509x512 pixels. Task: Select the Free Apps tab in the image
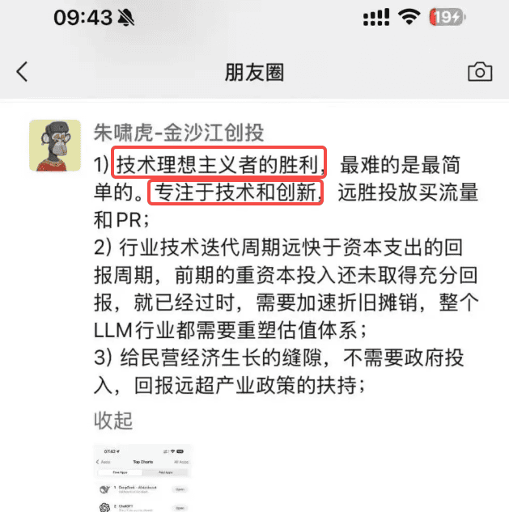[121, 472]
